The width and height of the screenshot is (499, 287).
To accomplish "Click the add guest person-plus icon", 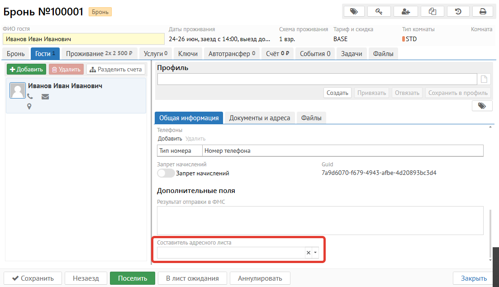I will coord(405,12).
